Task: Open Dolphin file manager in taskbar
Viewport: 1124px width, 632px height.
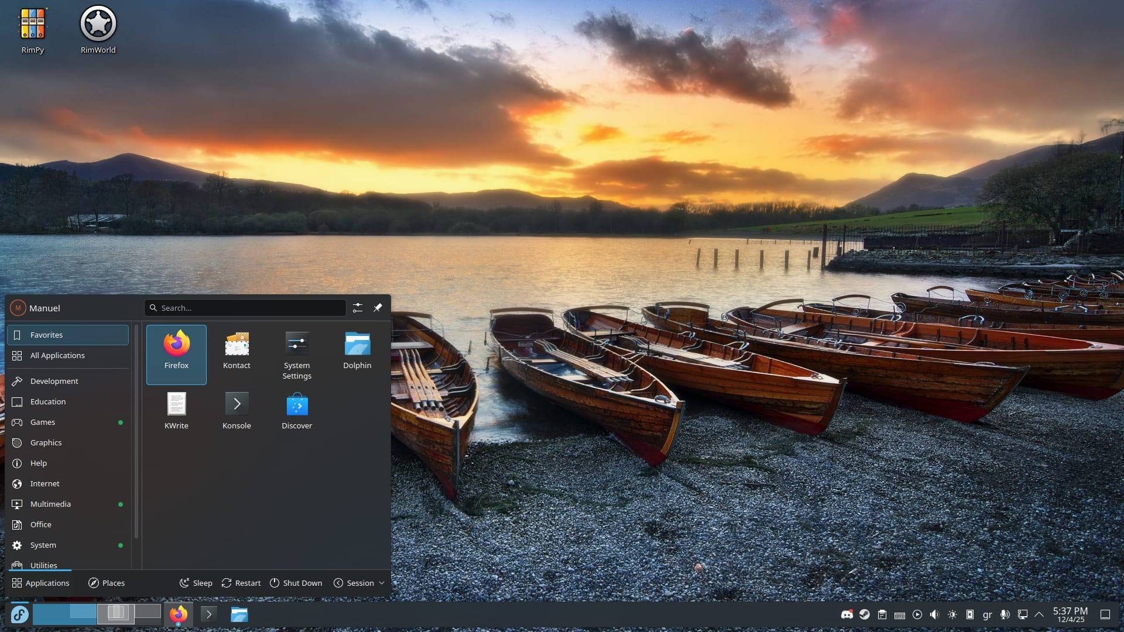Action: [239, 614]
